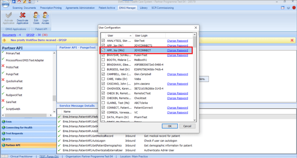Open the Scanning Documents tab
297x158 pixels.
click(24, 8)
